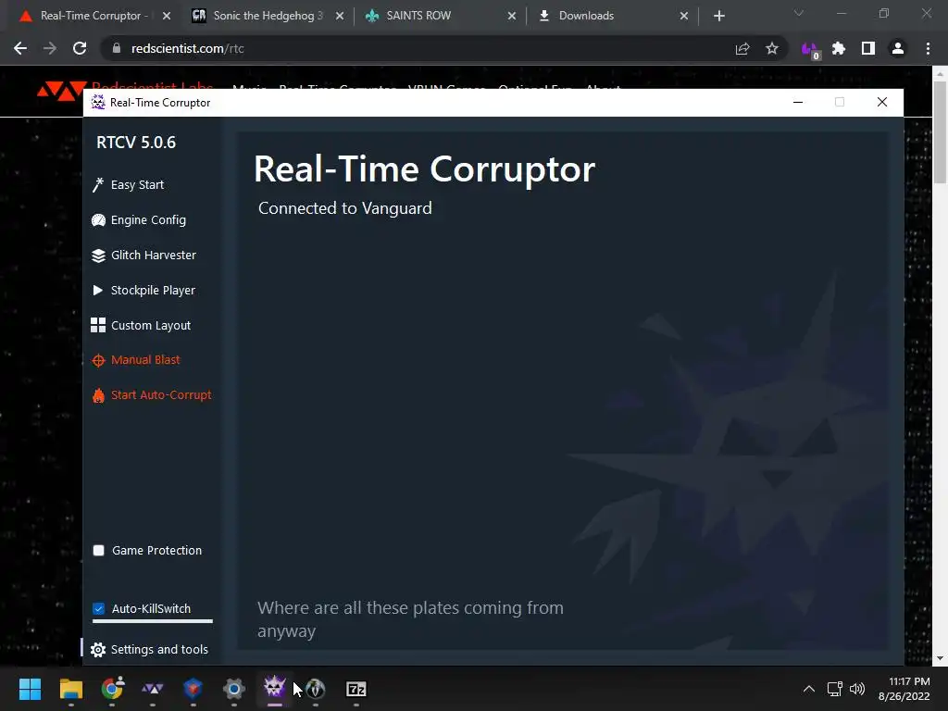Trigger Manual Blast

tap(136, 360)
